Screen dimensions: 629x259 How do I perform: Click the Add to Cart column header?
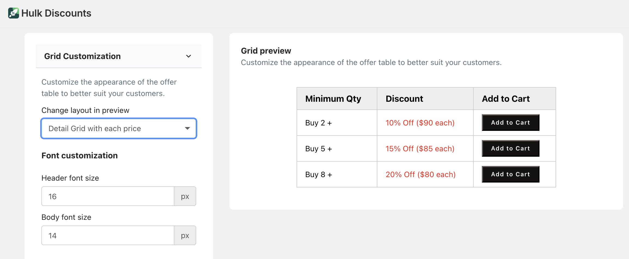tap(505, 99)
